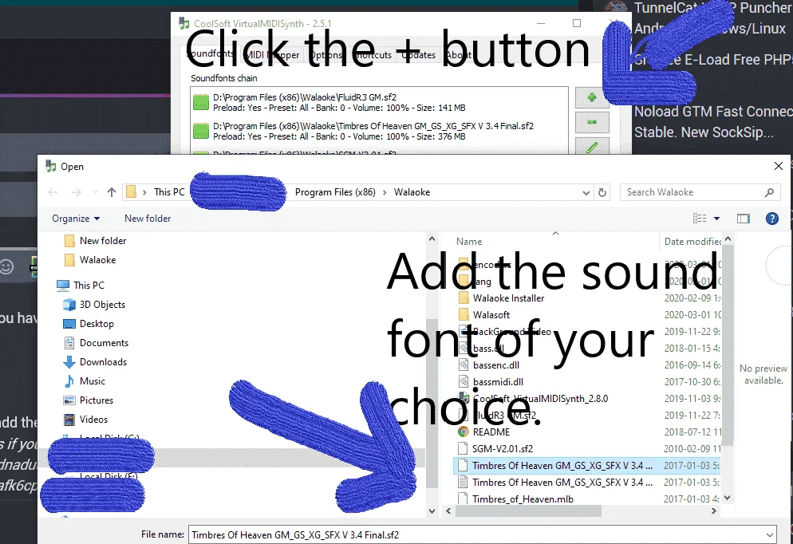Viewport: 793px width, 544px height.
Task: Close the Open dialog
Action: point(779,166)
